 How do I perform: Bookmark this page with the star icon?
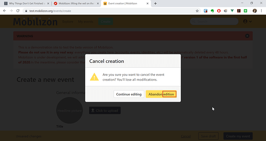(x=197, y=11)
